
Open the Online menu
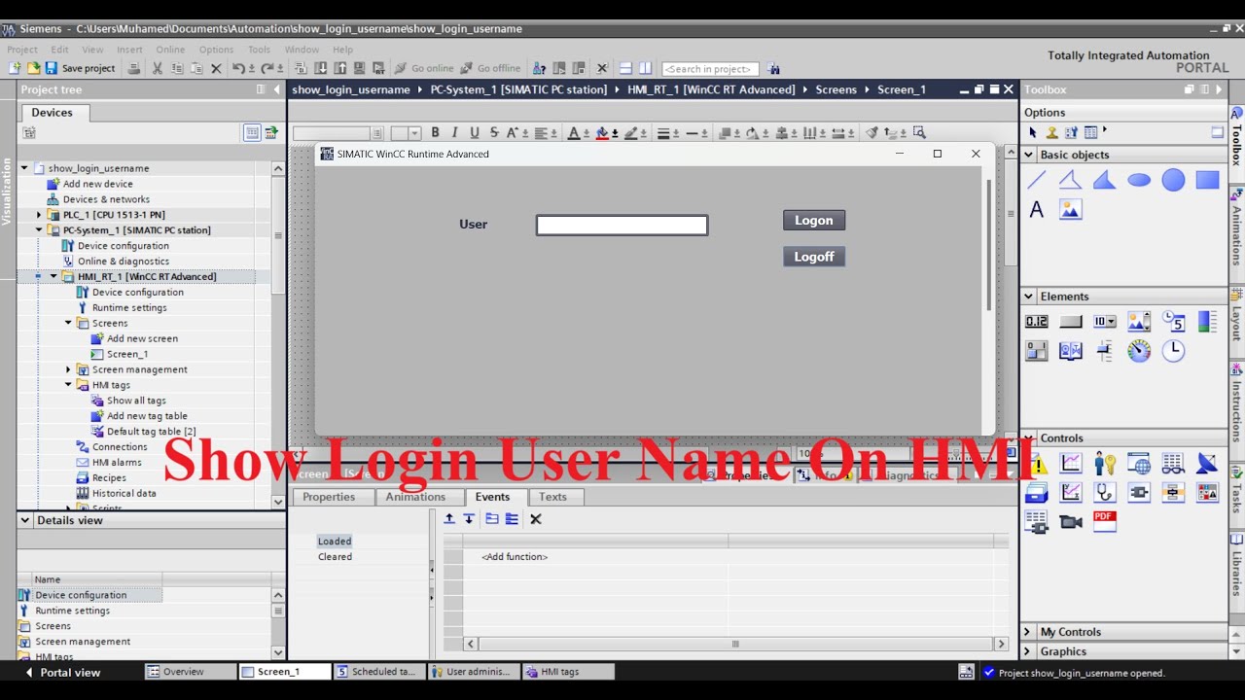pyautogui.click(x=170, y=50)
